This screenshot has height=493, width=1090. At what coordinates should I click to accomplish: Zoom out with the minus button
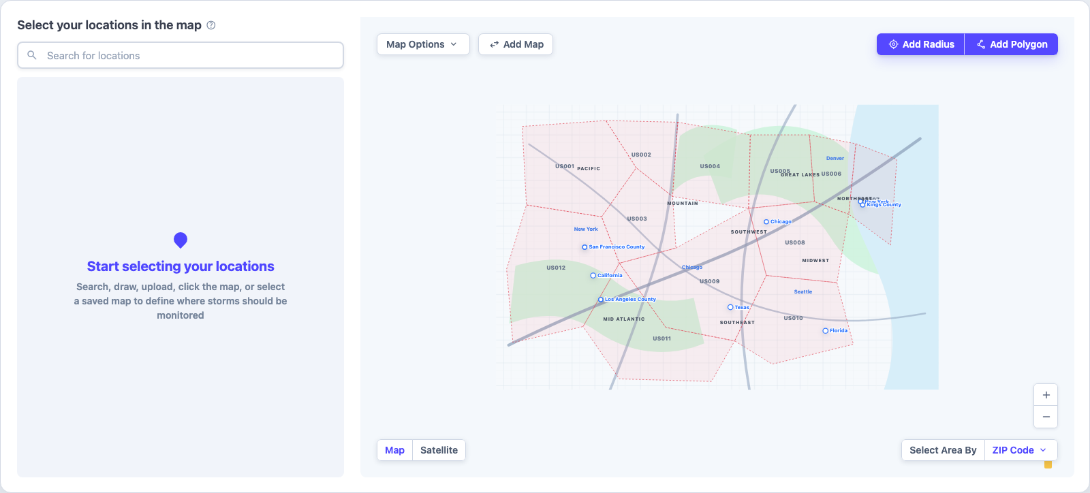(1046, 417)
